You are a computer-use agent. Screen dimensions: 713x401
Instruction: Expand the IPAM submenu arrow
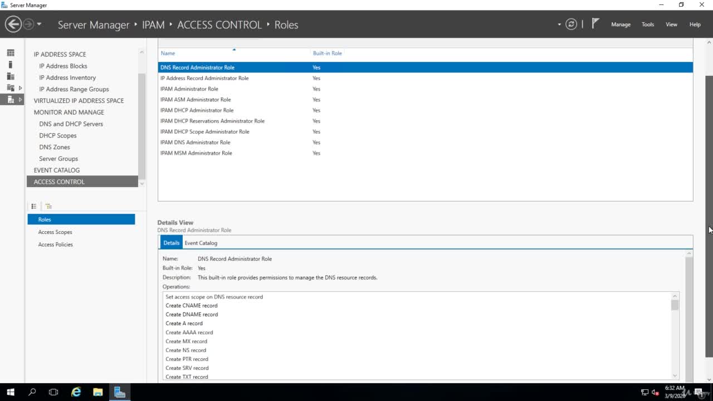pos(20,100)
